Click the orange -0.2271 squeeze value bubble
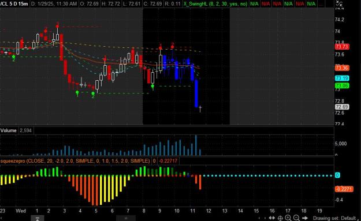 (344, 189)
